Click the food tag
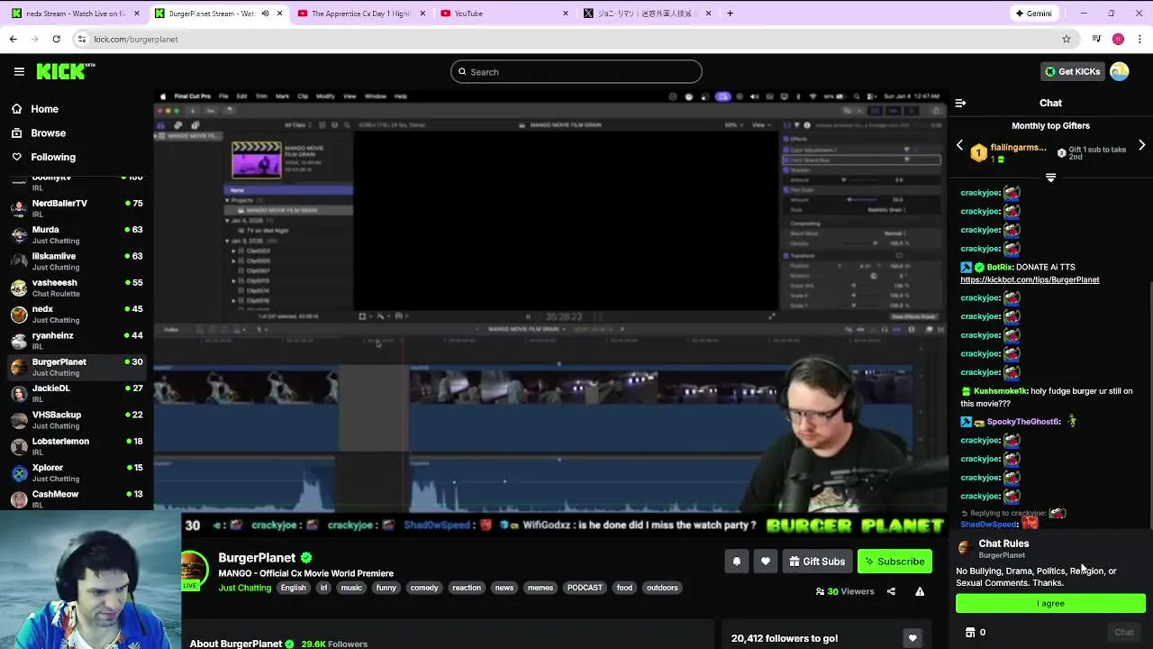Viewport: 1153px width, 649px height. tap(624, 588)
